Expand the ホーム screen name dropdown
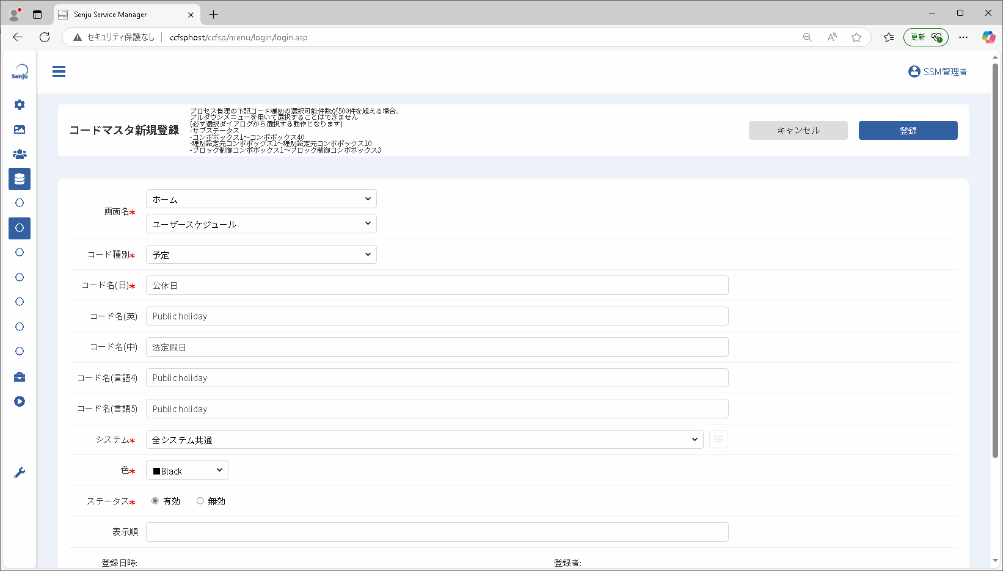 [261, 199]
